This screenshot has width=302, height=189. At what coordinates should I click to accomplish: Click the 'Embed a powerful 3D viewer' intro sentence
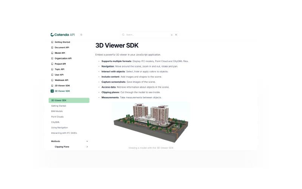pyautogui.click(x=128, y=55)
